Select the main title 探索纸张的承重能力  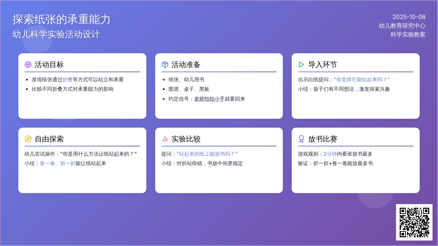[61, 19]
